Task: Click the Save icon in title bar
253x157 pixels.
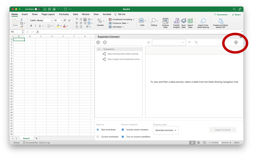Action: [x=49, y=9]
